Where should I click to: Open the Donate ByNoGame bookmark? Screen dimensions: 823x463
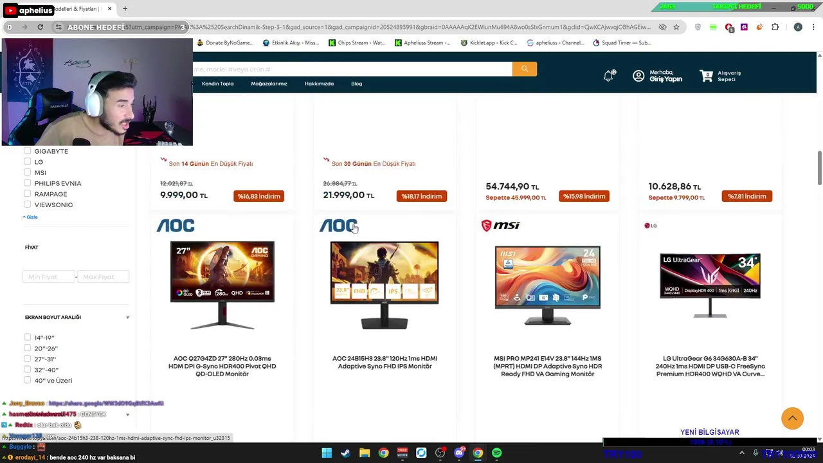(x=225, y=43)
